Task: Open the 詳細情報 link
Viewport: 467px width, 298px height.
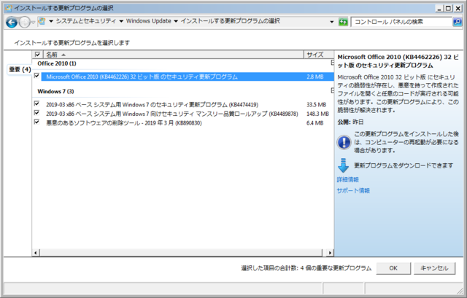Action: tap(347, 180)
